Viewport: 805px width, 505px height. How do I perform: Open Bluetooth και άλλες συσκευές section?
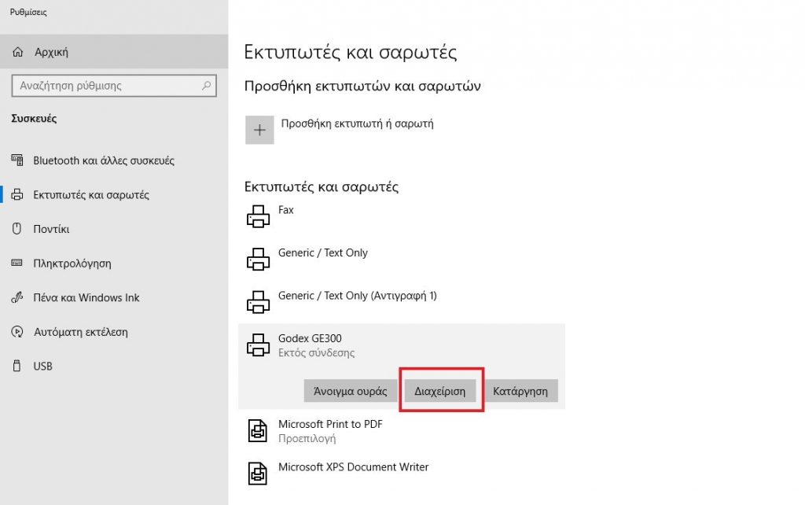[x=103, y=160]
